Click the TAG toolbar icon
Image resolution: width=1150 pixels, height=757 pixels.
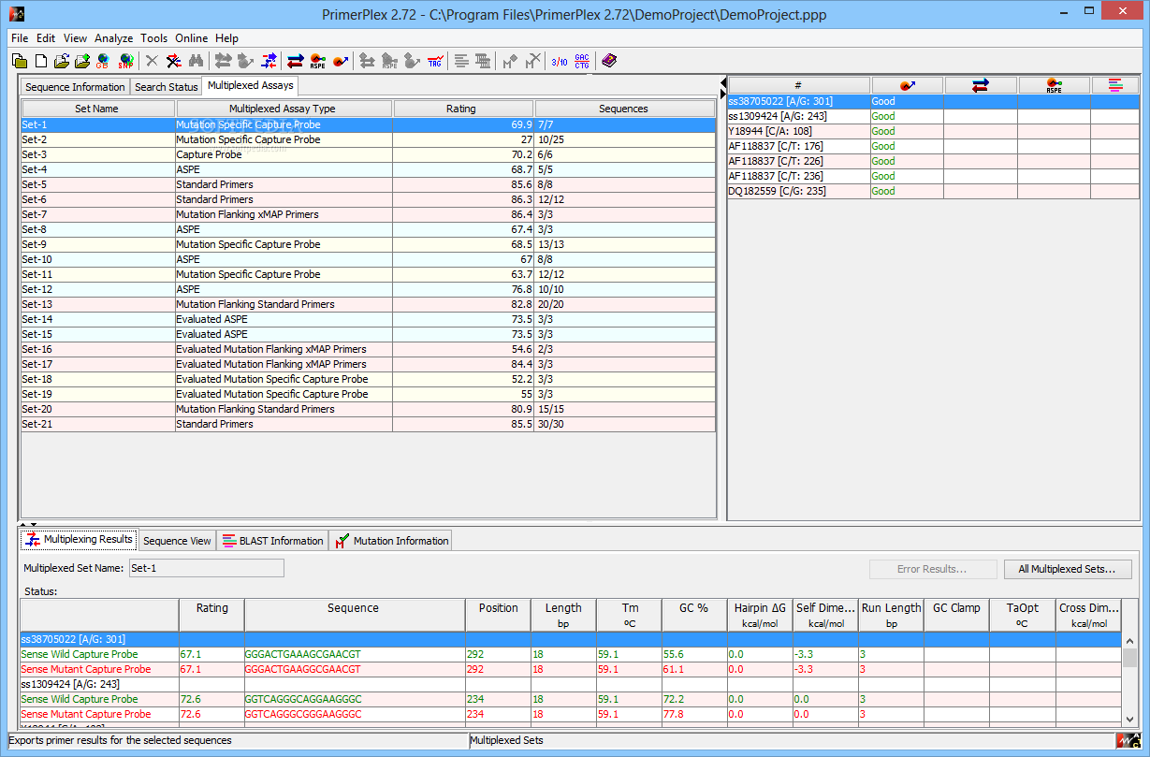click(x=435, y=61)
